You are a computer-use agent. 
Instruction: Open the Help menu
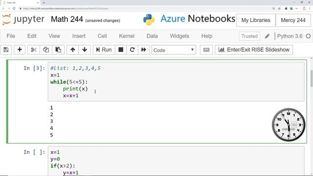[x=207, y=36]
